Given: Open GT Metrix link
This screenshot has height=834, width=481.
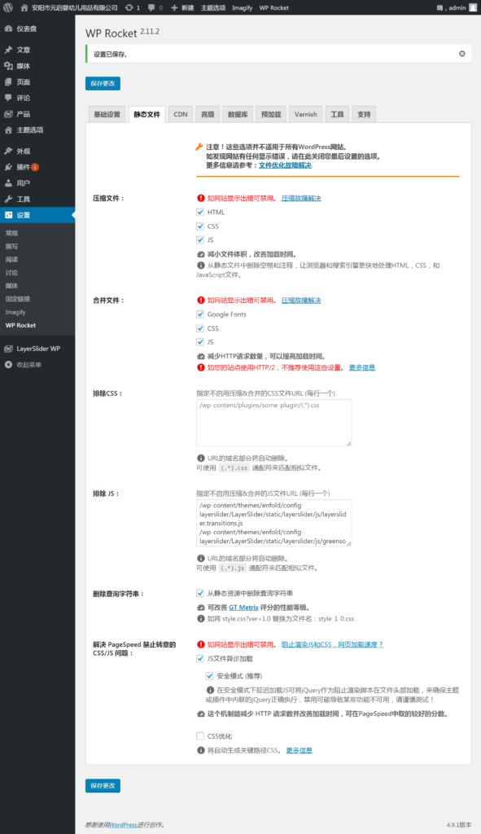Looking at the screenshot, I should 244,608.
